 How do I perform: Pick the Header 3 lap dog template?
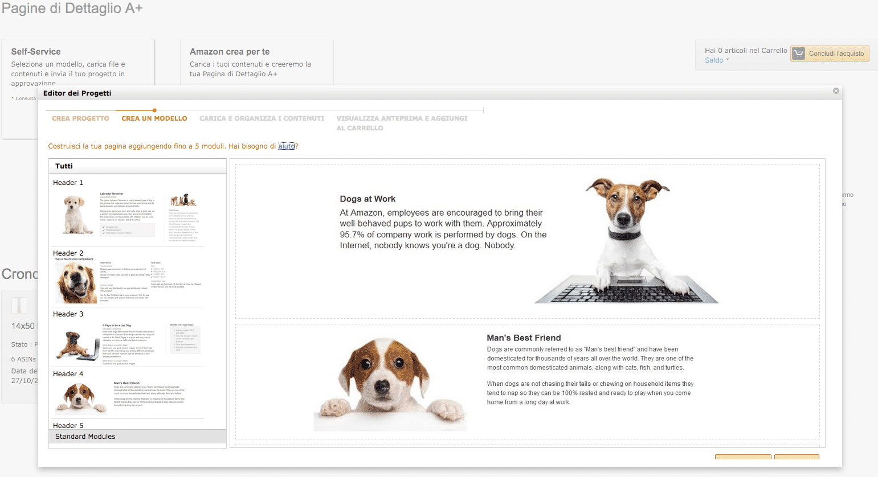click(126, 342)
